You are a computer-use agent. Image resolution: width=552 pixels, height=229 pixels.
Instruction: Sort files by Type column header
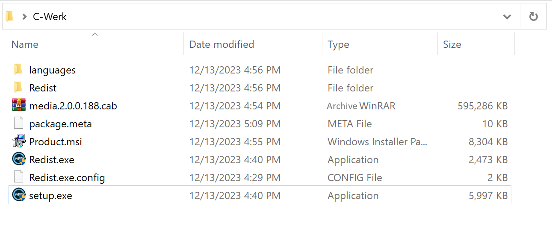tap(338, 44)
